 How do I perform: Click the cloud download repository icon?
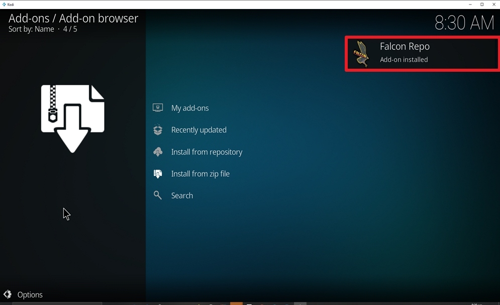[157, 151]
